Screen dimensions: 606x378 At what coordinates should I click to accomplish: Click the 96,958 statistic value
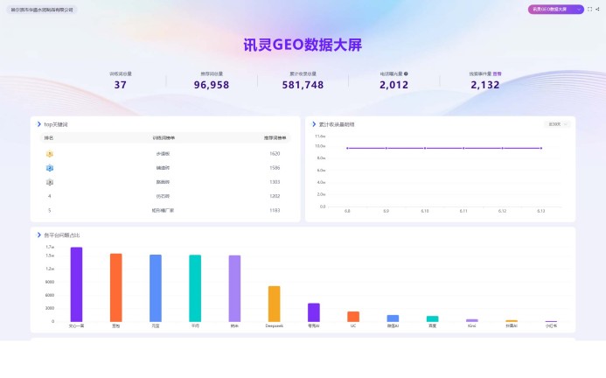[212, 85]
